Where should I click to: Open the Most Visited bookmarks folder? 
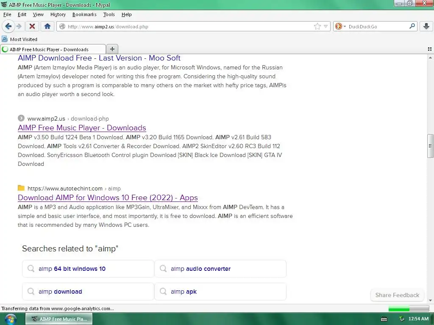(19, 39)
